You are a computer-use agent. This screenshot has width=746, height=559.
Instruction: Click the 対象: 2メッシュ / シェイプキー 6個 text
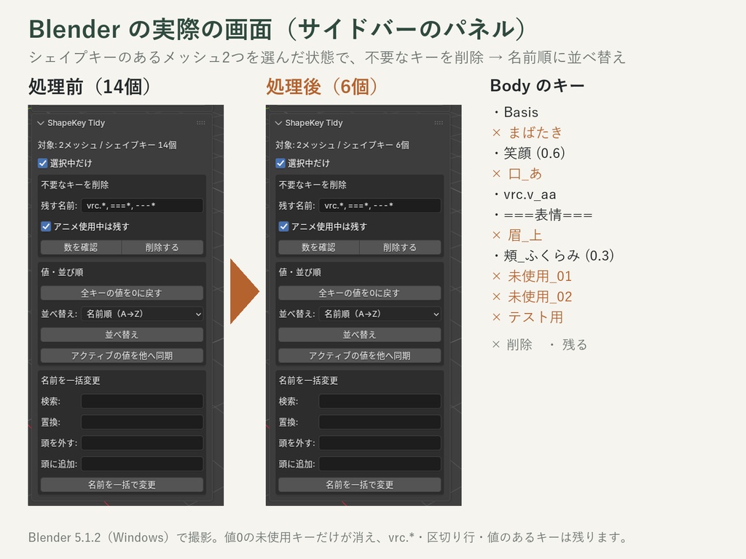coord(342,146)
